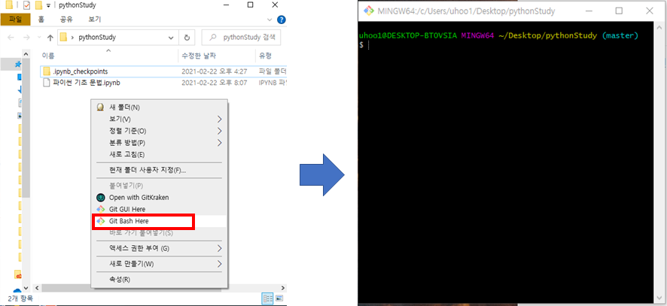Select Git Bash Here
667x306 pixels.
pyautogui.click(x=160, y=221)
